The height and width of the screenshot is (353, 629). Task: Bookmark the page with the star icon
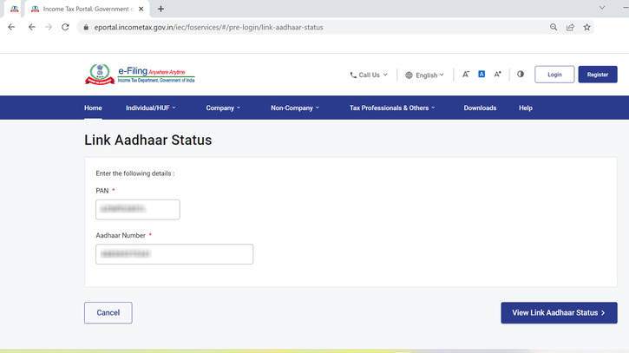click(586, 27)
